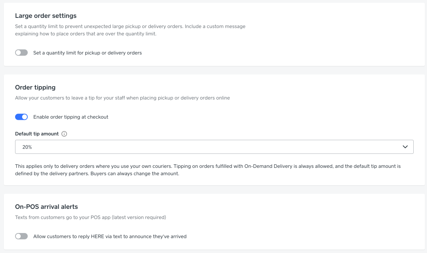
Task: Open the Default tip amount dropdown
Action: (x=214, y=147)
